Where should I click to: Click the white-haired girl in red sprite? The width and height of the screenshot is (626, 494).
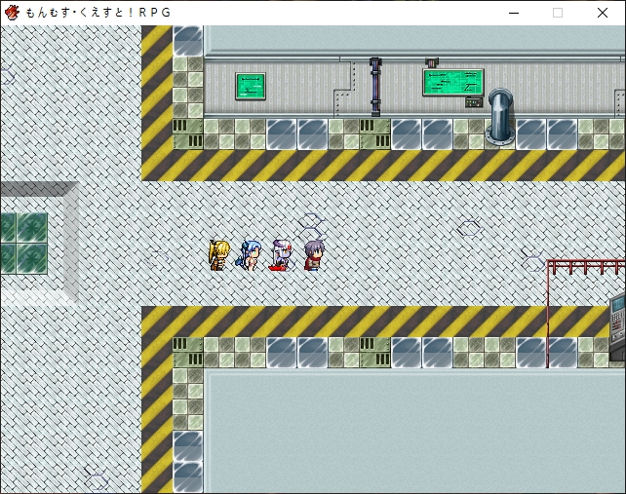click(281, 255)
